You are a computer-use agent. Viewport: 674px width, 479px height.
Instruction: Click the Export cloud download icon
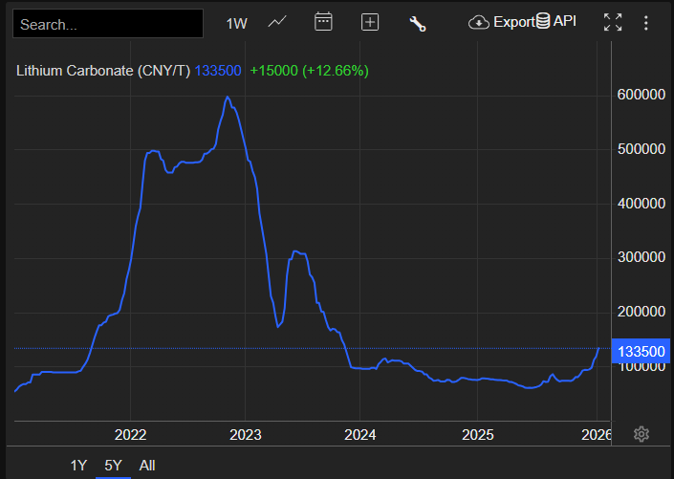pos(479,22)
